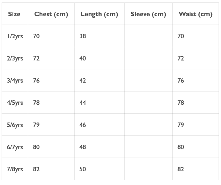The height and width of the screenshot is (185, 221).
Task: Select the 6/7yrs size row label
Action: pos(15,147)
